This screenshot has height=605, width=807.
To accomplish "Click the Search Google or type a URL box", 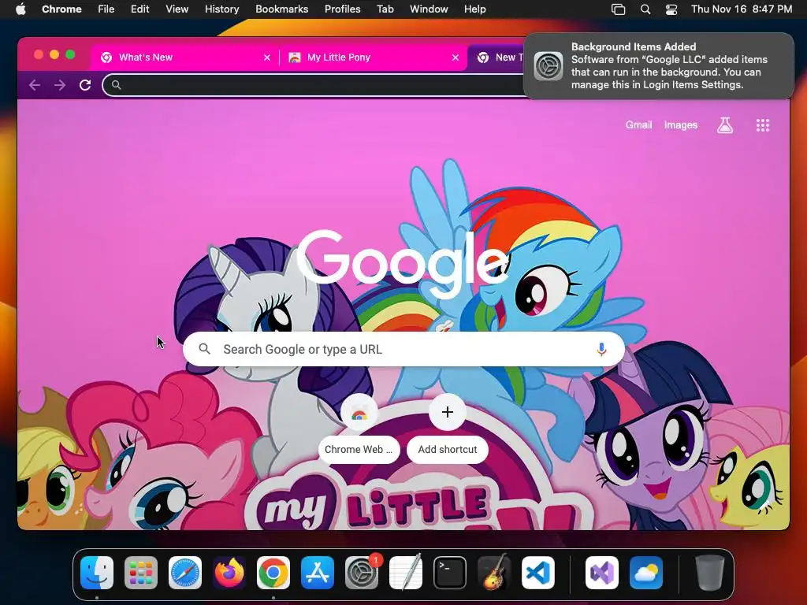I will click(x=404, y=349).
